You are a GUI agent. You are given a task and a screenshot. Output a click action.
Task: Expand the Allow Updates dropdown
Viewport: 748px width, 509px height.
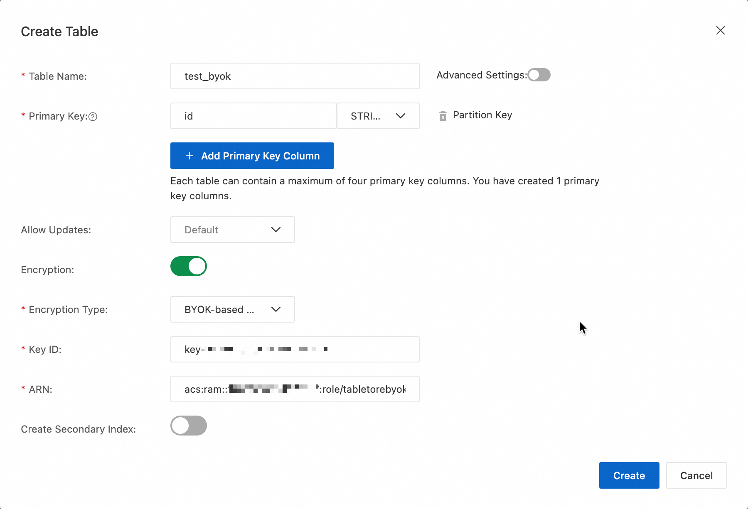point(232,230)
